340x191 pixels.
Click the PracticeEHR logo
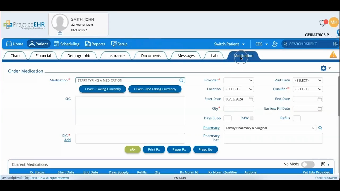click(x=24, y=25)
